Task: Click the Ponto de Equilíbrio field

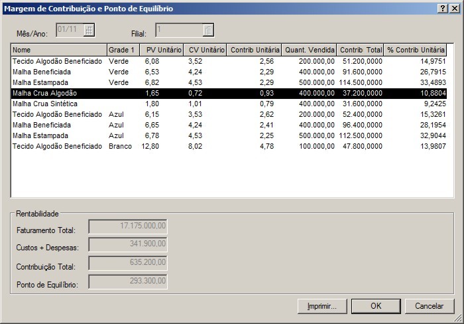Action: tap(128, 282)
